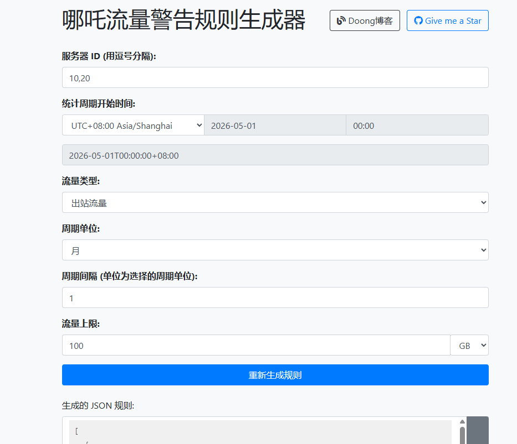The width and height of the screenshot is (517, 444).
Task: Click the 流量类型 label
Action: click(81, 181)
